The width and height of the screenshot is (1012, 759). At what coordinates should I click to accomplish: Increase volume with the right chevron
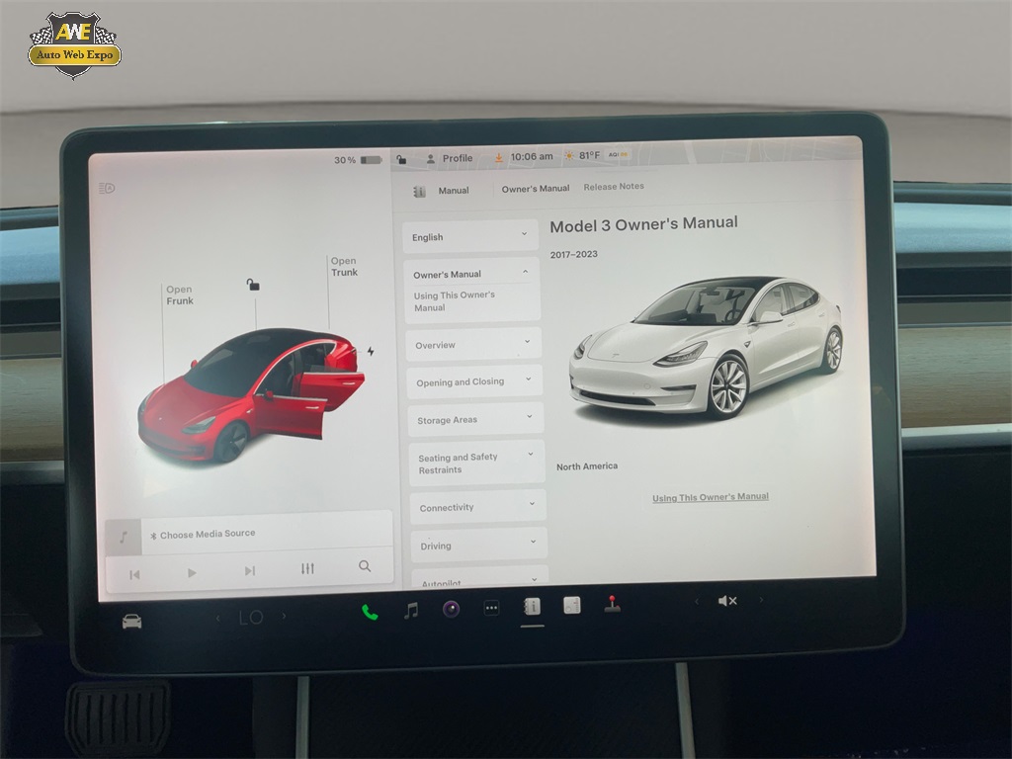coord(762,600)
